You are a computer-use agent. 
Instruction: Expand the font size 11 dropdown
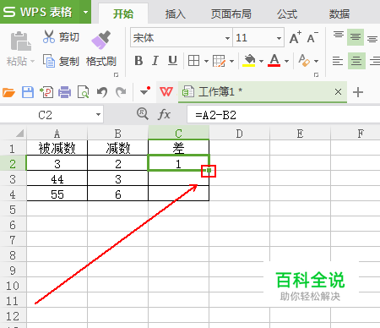tap(279, 38)
